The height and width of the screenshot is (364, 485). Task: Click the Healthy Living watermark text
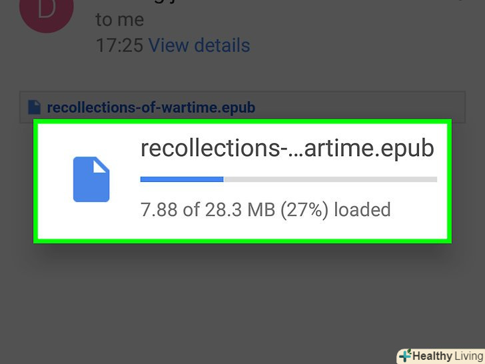448,356
